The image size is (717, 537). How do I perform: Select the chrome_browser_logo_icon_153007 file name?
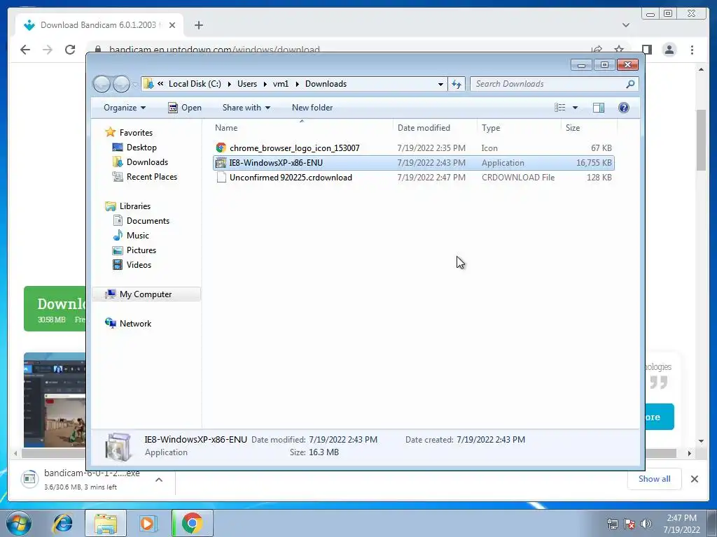295,148
